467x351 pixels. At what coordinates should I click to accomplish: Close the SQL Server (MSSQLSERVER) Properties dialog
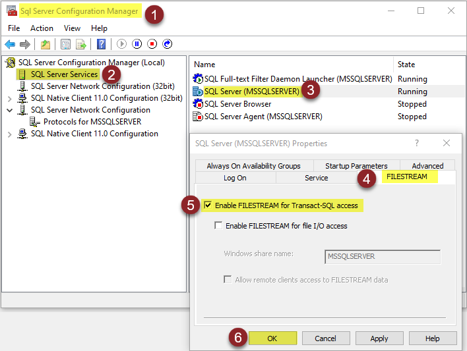coord(447,143)
